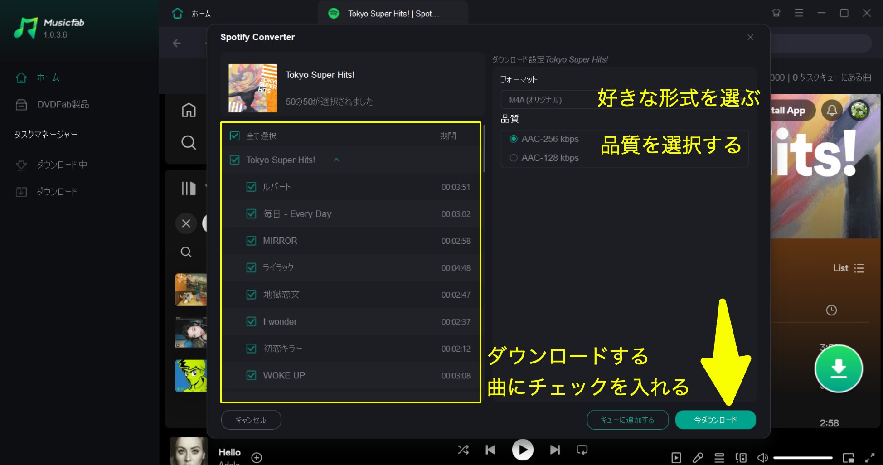Switch to the ホーム tab
This screenshot has height=465, width=883.
[x=191, y=14]
